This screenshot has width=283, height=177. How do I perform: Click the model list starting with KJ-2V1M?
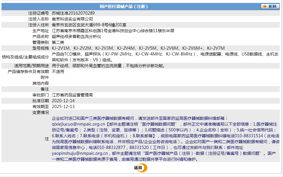tap(138, 48)
